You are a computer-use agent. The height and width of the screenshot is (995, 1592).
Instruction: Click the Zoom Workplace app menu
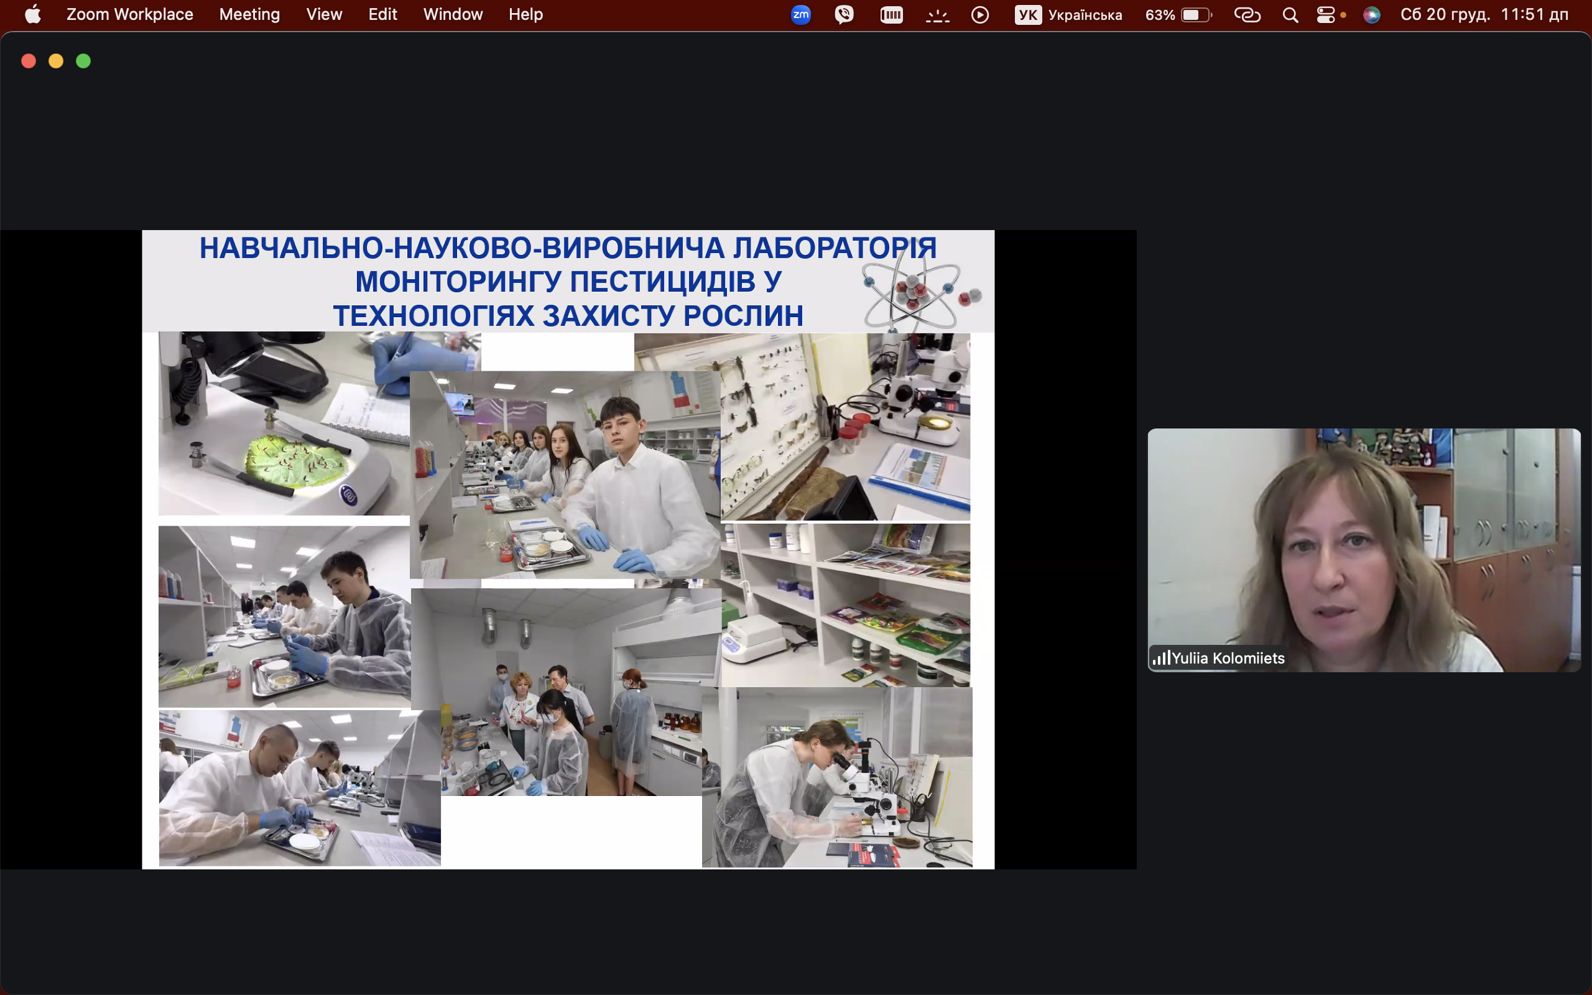[129, 14]
